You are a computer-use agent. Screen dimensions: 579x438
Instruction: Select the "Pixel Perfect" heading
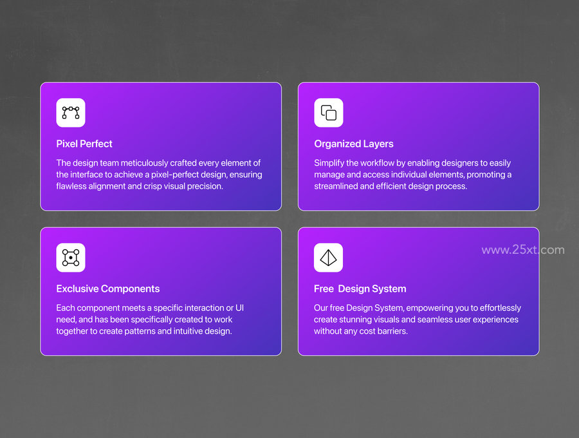(x=84, y=144)
